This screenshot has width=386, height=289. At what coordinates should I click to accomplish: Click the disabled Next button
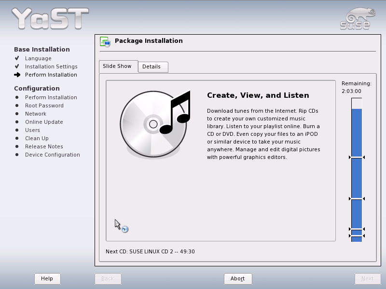pyautogui.click(x=368, y=279)
